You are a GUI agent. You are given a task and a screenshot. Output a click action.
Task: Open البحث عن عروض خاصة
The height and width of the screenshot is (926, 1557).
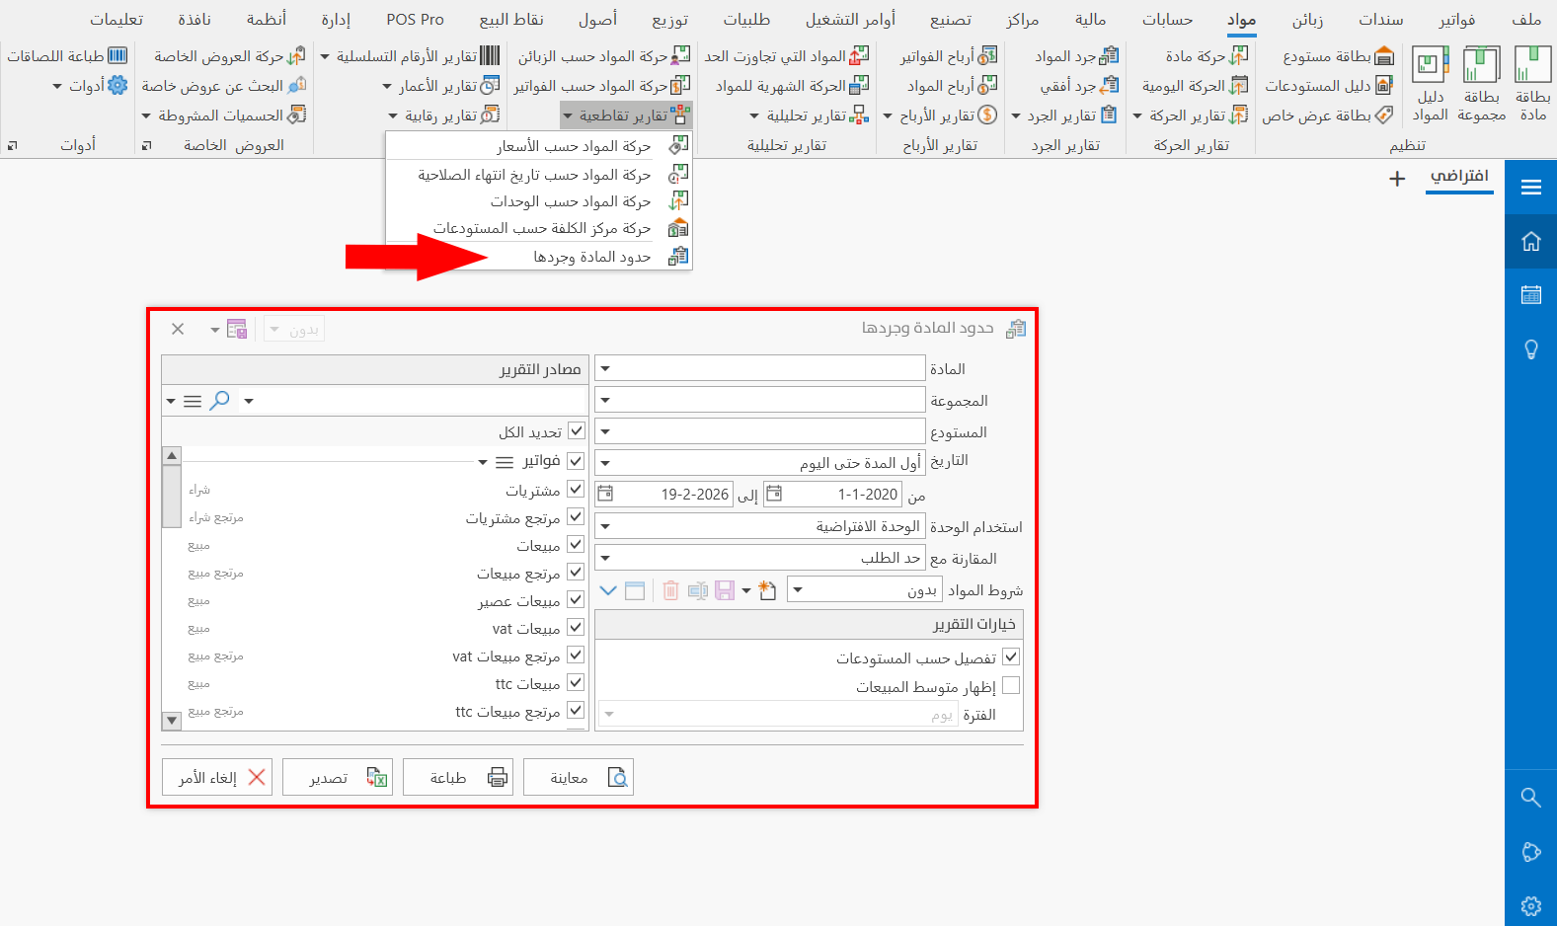[x=224, y=86]
